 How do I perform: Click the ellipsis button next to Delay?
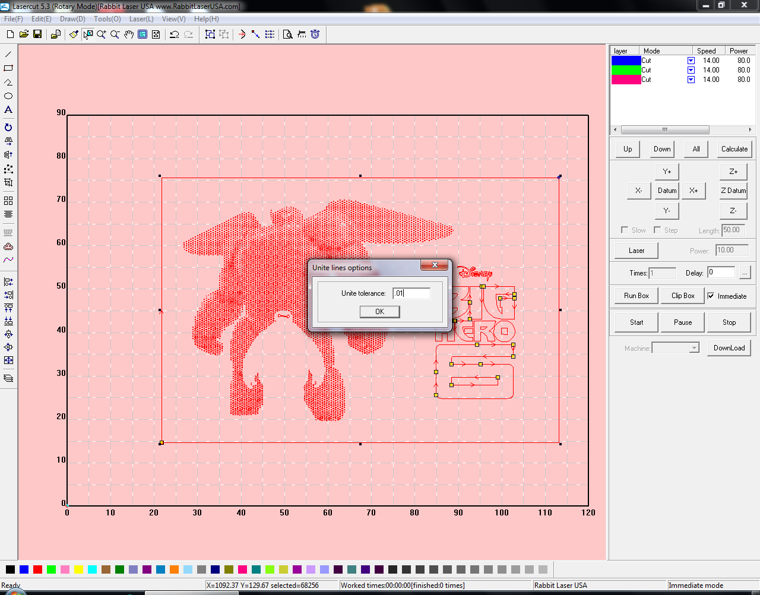pyautogui.click(x=745, y=273)
